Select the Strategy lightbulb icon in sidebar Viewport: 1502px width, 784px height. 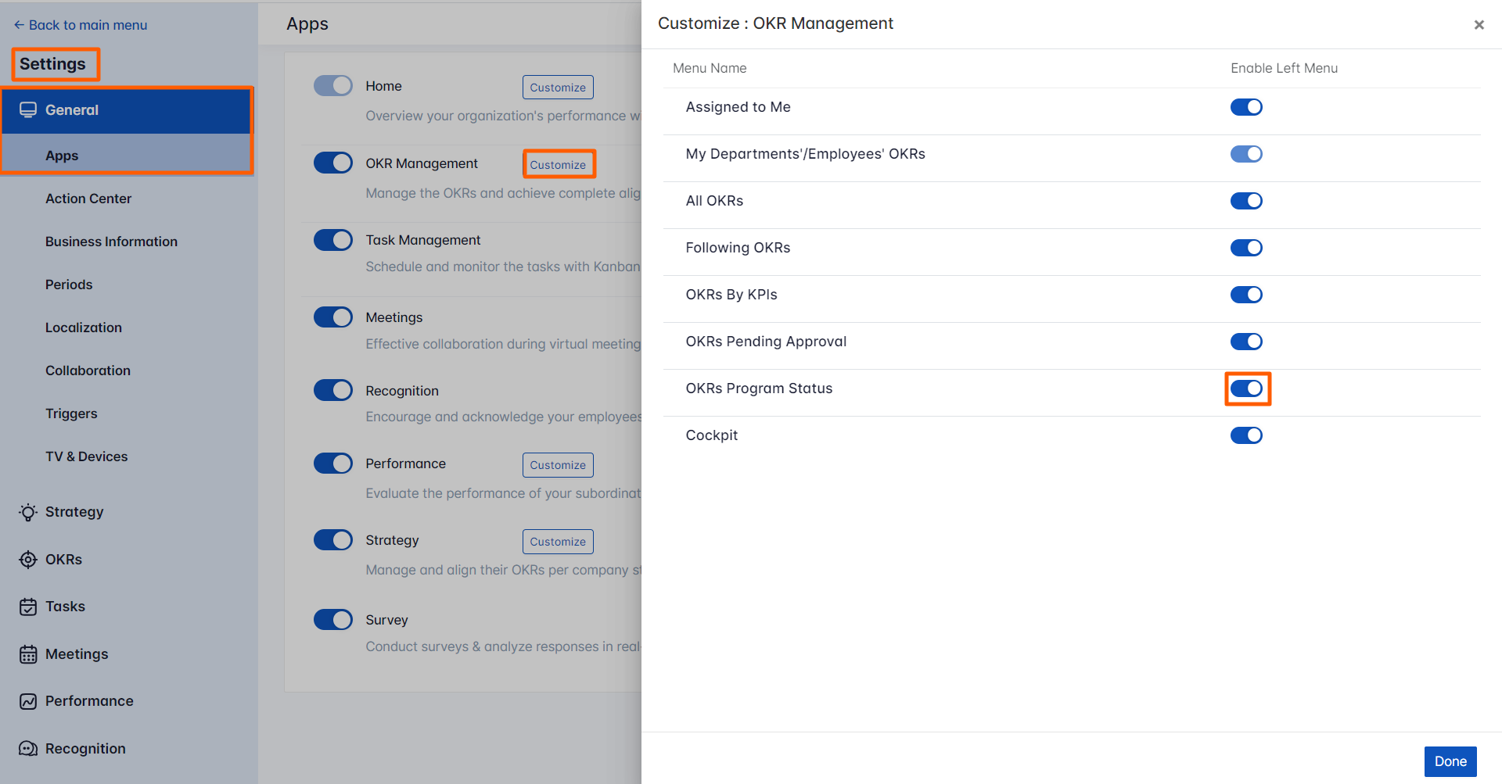coord(27,512)
